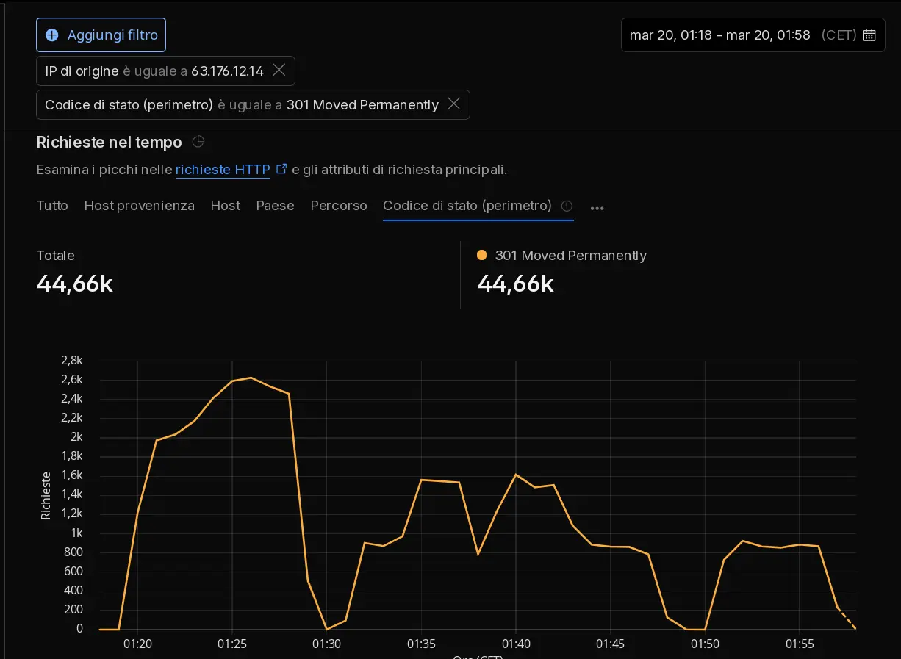Open the richieste HTTP link
This screenshot has width=901, height=659.
tap(223, 170)
